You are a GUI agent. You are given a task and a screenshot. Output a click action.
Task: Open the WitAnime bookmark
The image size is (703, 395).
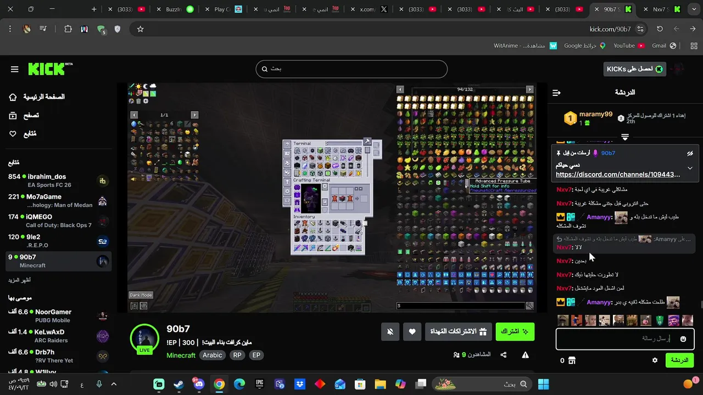(x=525, y=46)
